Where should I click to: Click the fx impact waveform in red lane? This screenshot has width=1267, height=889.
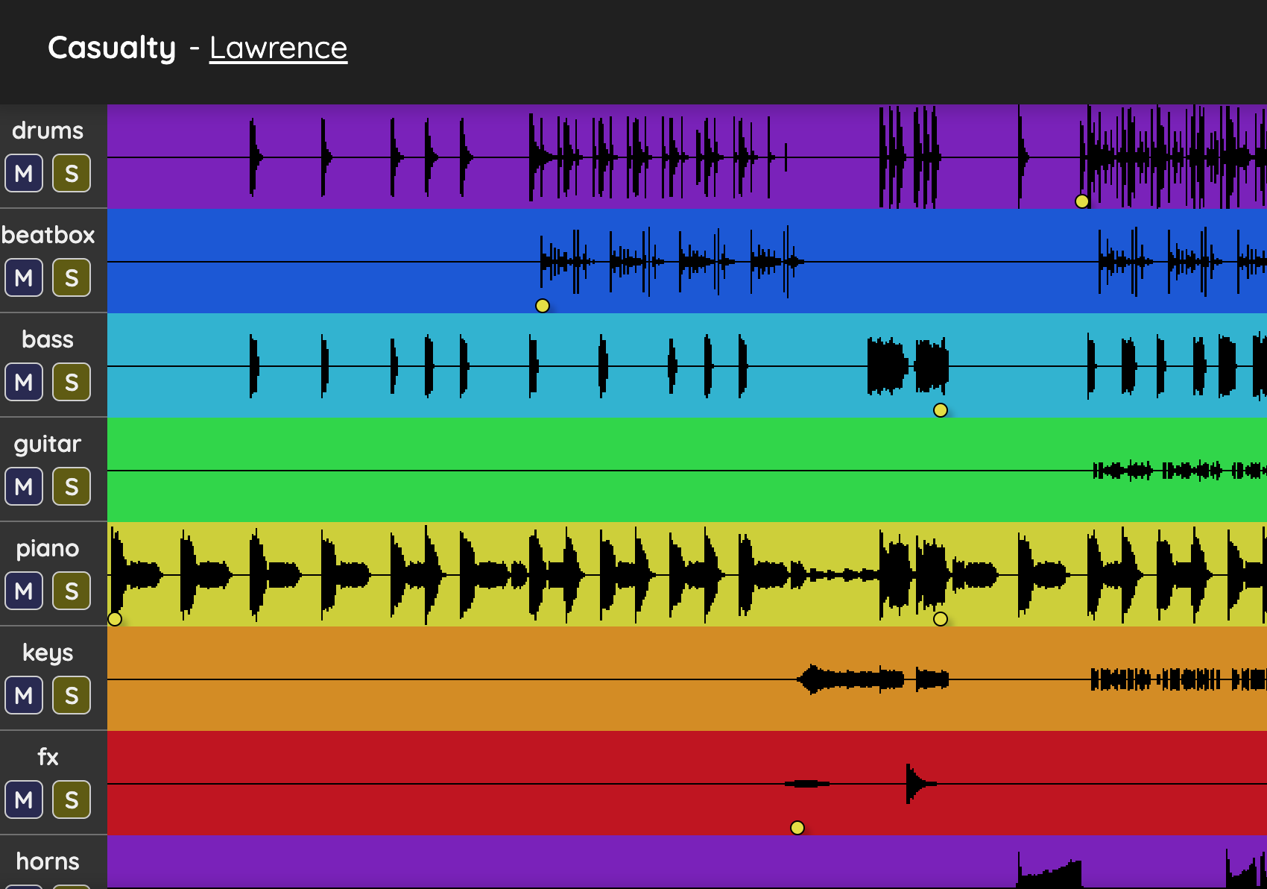[920, 784]
